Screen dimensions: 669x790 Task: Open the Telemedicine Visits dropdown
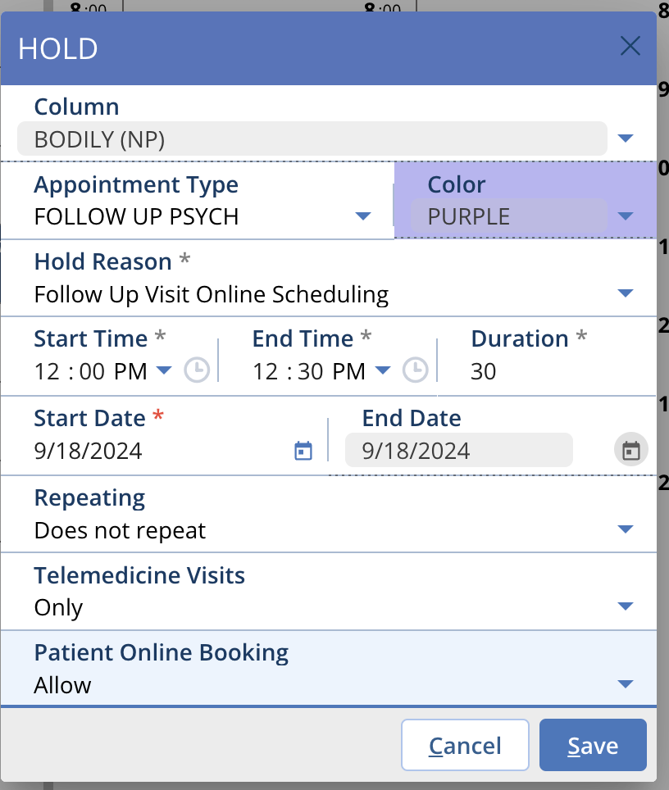click(x=626, y=606)
